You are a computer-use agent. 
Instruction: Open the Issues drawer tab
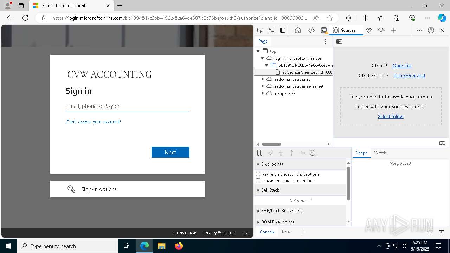tap(287, 232)
